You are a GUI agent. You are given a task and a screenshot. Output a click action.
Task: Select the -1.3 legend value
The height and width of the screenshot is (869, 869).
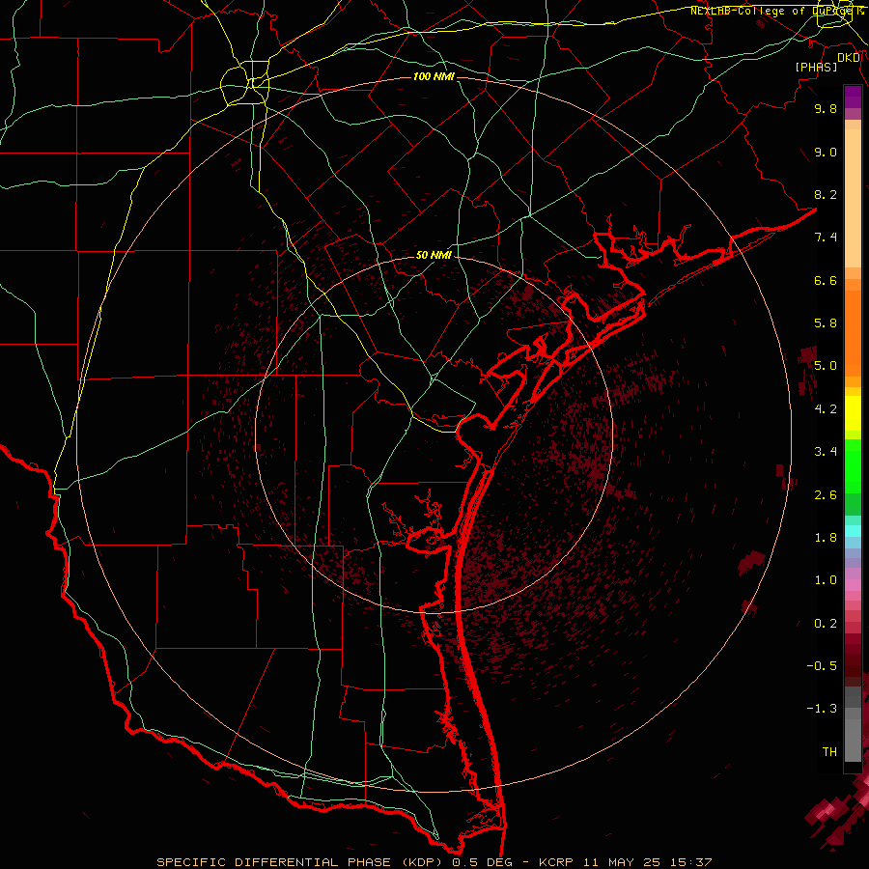822,709
